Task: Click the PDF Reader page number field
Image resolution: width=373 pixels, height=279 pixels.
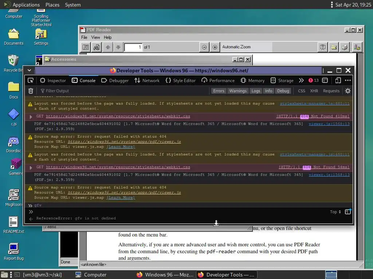Action: point(133,47)
